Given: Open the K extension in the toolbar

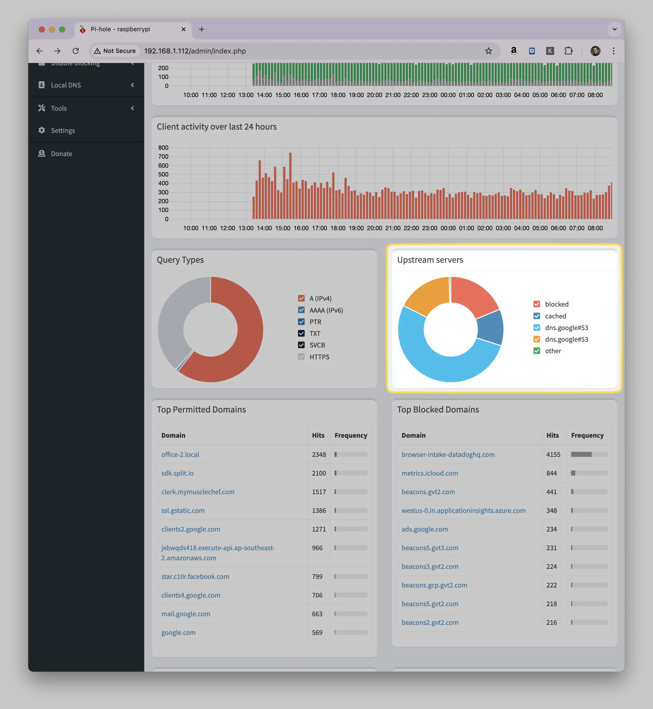Looking at the screenshot, I should (550, 51).
